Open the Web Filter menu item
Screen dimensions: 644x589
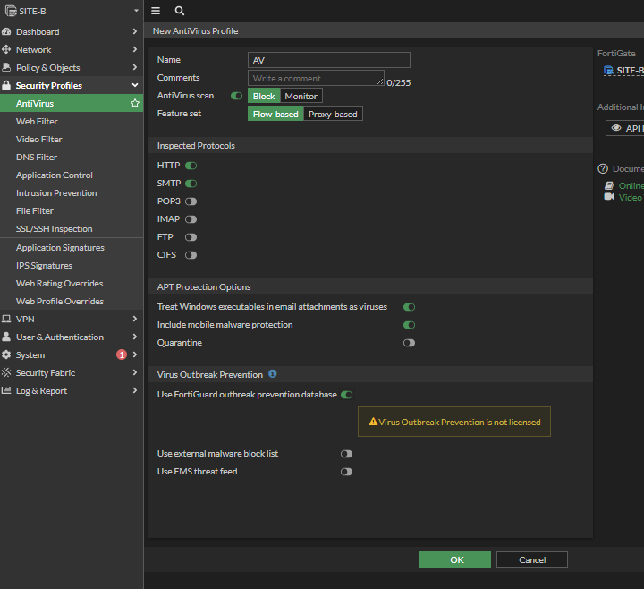(x=37, y=122)
